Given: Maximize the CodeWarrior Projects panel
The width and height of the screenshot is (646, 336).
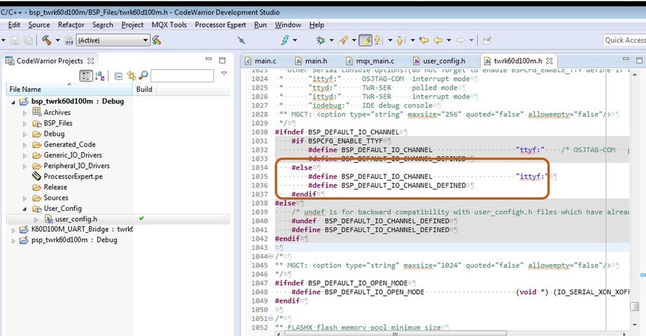Looking at the screenshot, I should point(222,60).
